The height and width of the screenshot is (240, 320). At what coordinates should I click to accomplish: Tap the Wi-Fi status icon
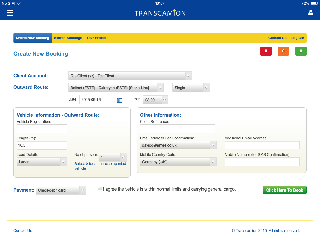[18, 3]
